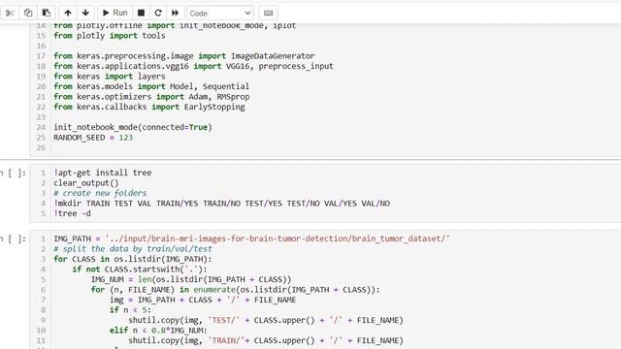Restart the kernel with the circular arrow
621x349 pixels.
tap(158, 13)
